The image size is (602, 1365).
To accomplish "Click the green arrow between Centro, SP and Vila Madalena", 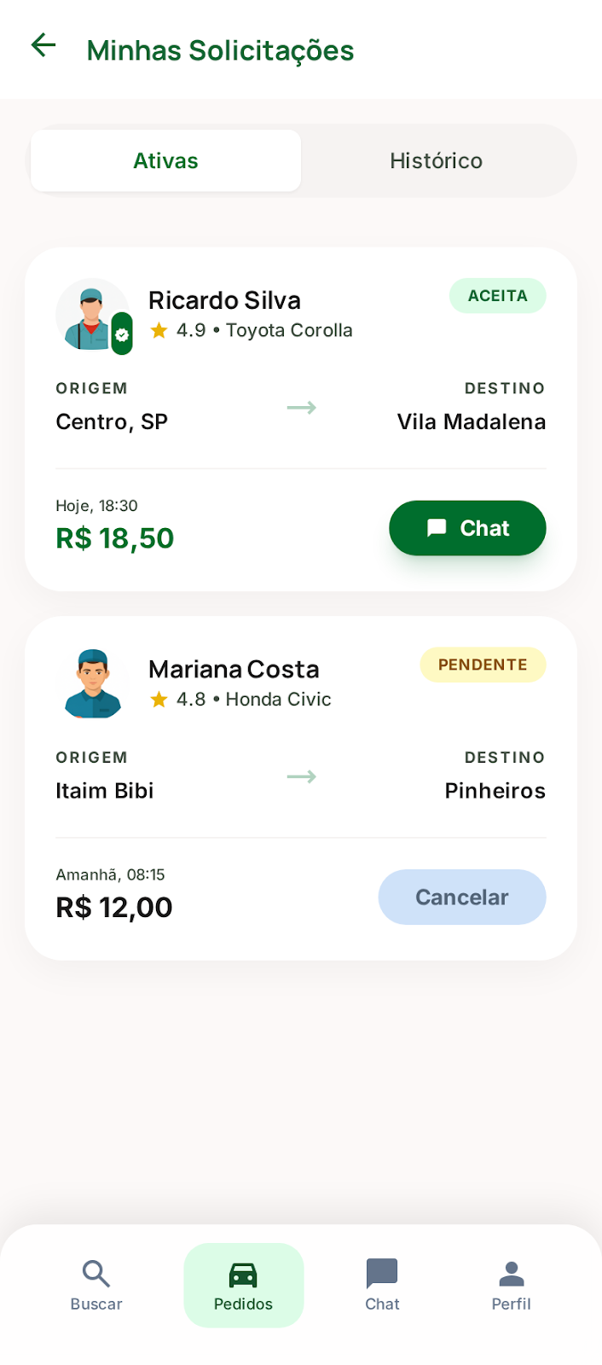I will click(x=301, y=408).
